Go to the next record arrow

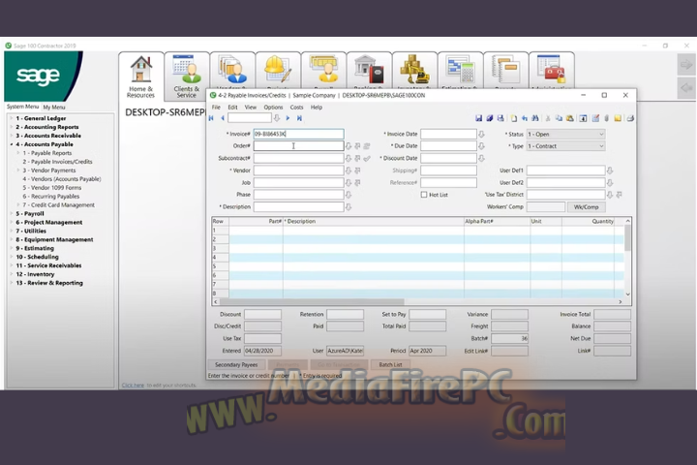click(288, 118)
